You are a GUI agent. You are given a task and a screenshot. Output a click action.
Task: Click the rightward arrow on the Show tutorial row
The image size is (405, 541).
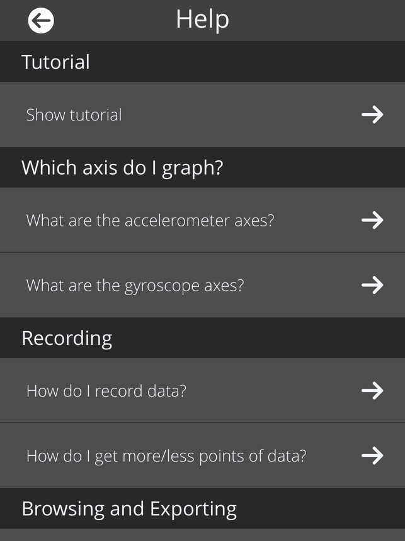(x=373, y=115)
